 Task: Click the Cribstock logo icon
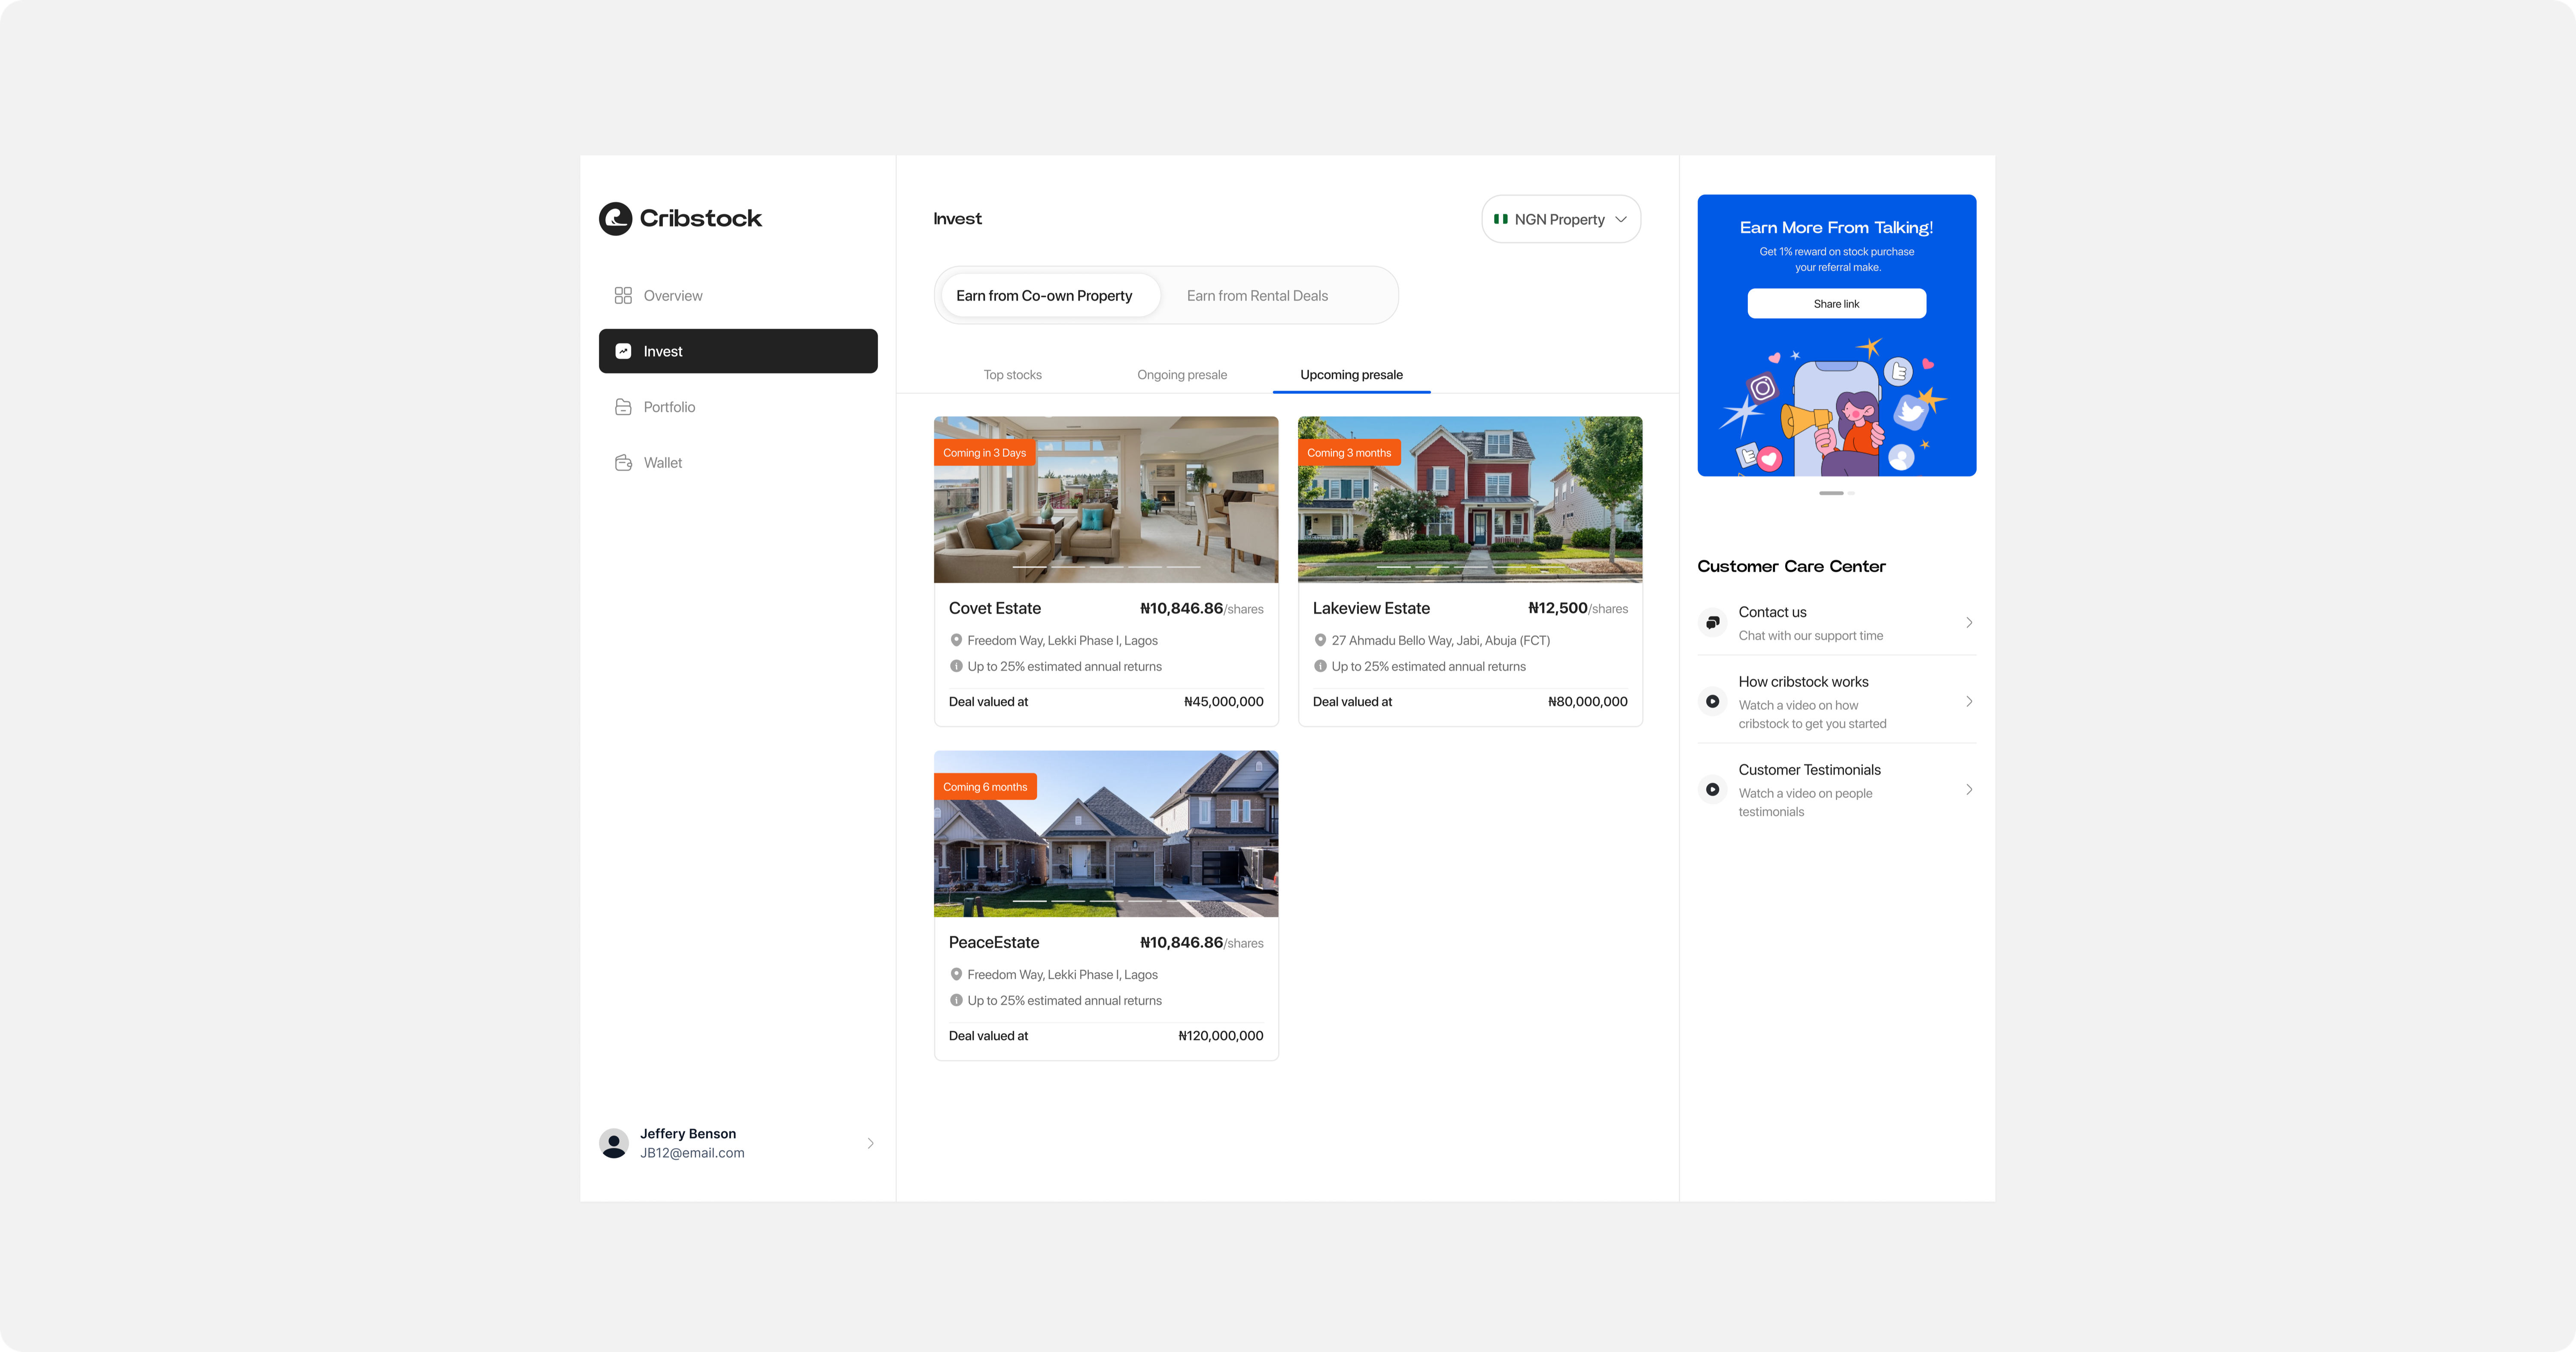click(615, 219)
